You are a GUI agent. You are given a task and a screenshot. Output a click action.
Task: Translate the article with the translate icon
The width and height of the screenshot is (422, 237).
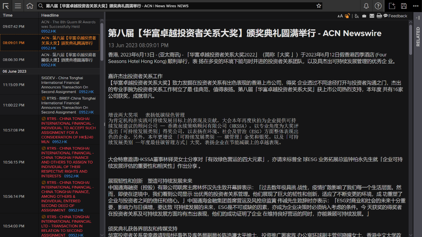point(357,16)
